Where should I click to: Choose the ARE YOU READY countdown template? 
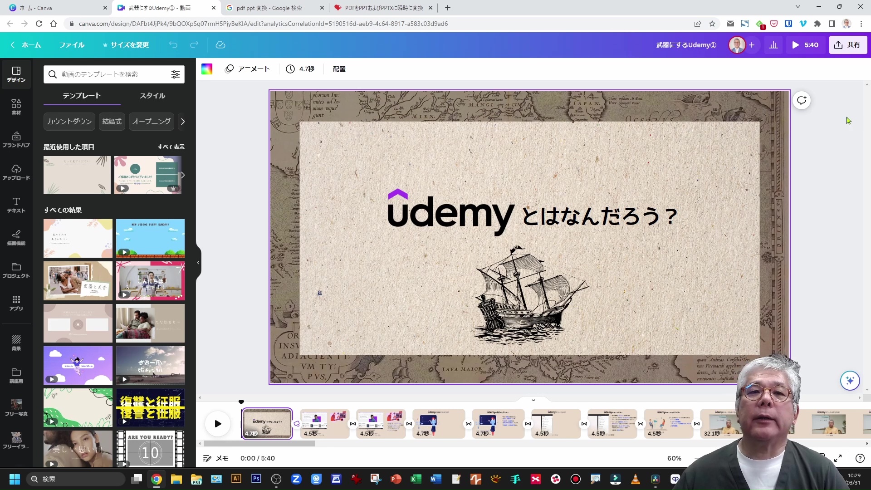(x=150, y=449)
